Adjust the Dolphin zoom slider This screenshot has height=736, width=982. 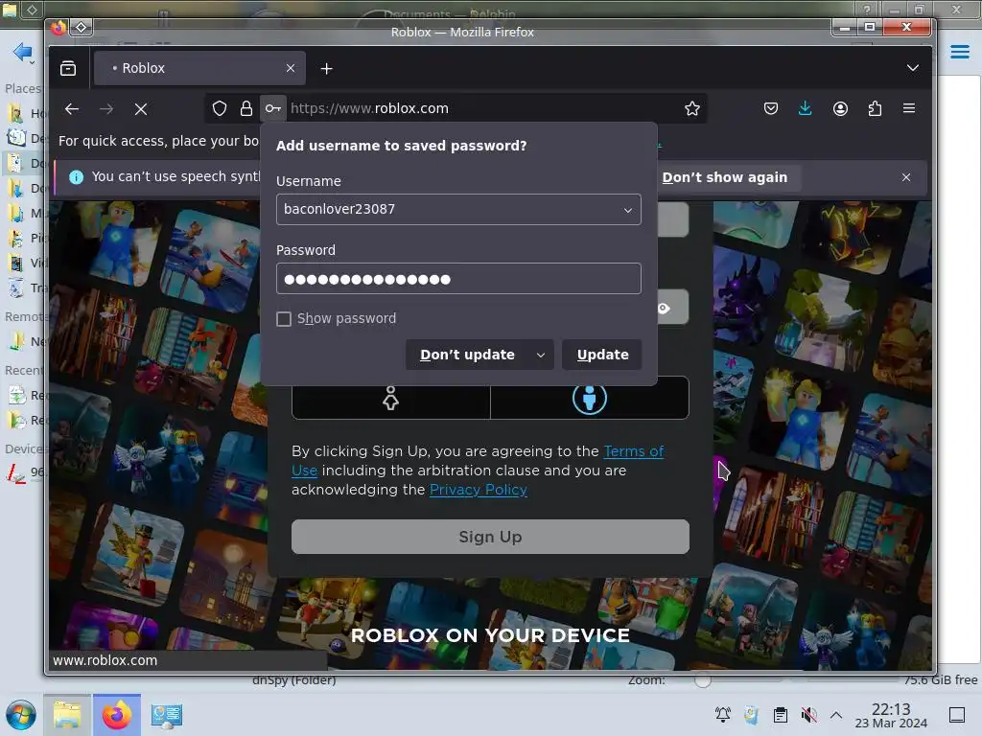[703, 681]
